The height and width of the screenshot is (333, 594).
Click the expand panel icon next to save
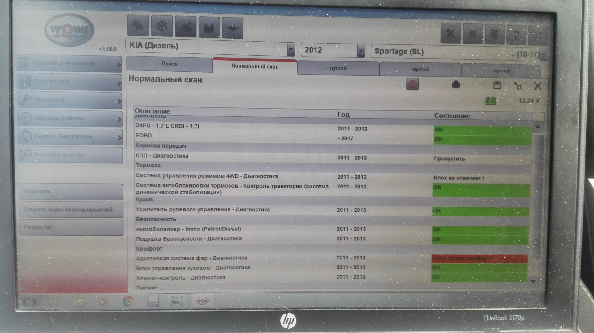(x=517, y=86)
